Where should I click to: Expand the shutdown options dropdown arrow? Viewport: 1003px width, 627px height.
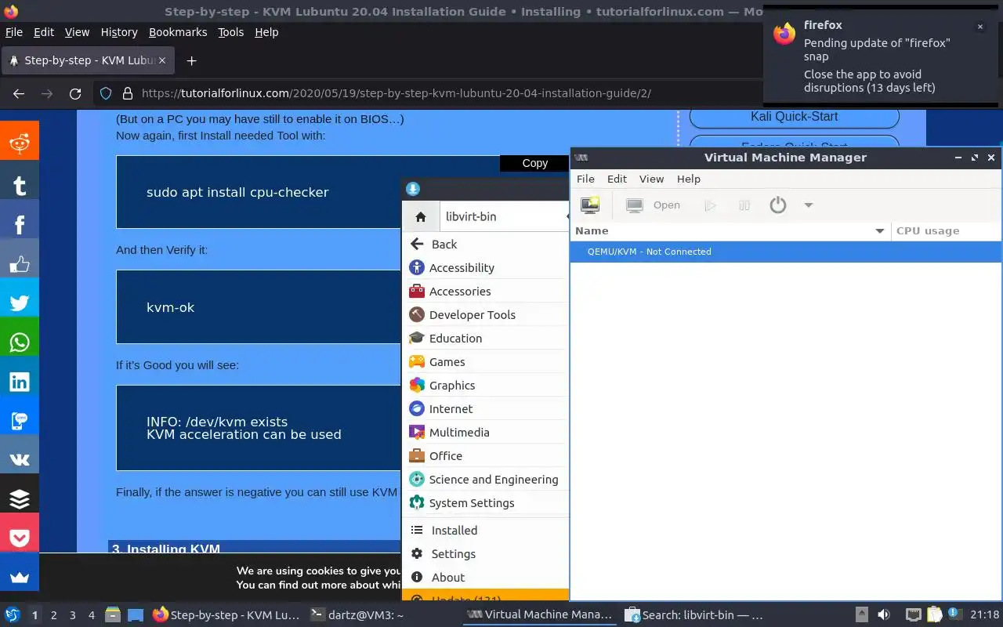point(809,205)
